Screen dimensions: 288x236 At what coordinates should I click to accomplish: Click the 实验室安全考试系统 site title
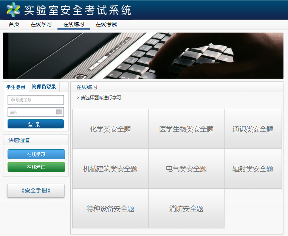tap(77, 10)
